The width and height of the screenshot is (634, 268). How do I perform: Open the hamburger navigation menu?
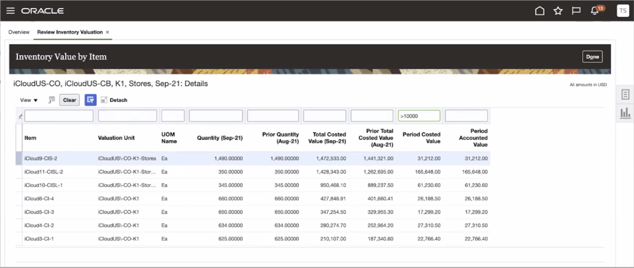pos(10,10)
